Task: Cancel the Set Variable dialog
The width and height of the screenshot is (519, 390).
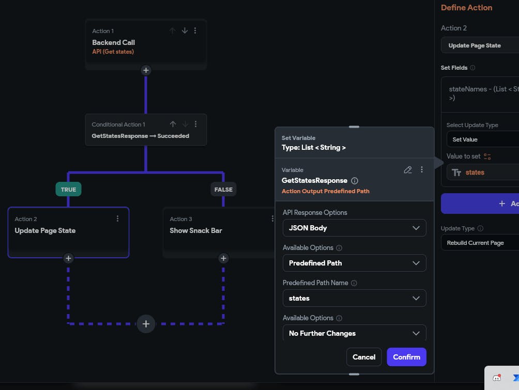Action: pos(364,357)
